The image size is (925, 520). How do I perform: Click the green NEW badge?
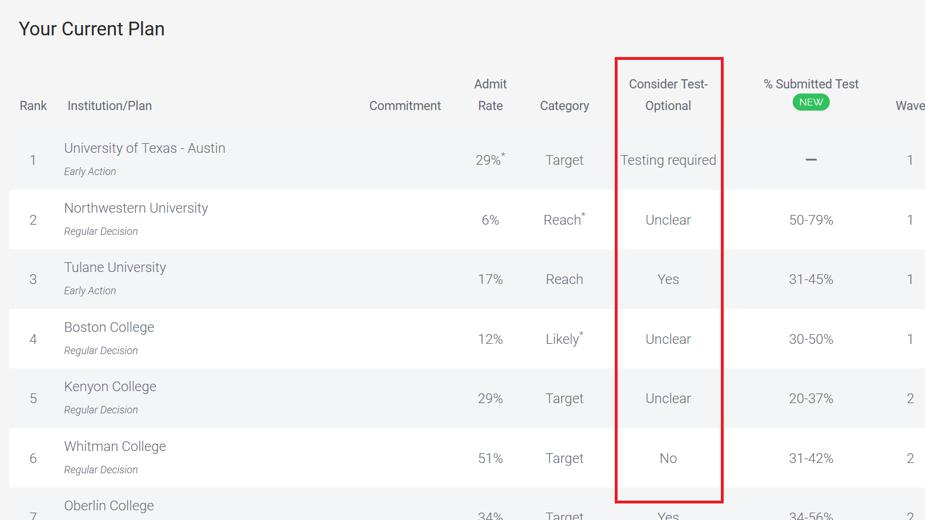tap(811, 103)
